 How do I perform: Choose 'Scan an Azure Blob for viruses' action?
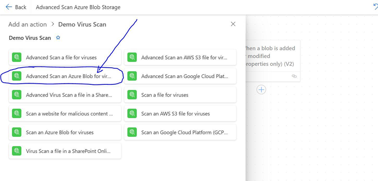pos(65,132)
